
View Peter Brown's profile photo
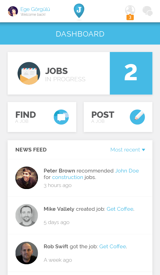(27, 178)
